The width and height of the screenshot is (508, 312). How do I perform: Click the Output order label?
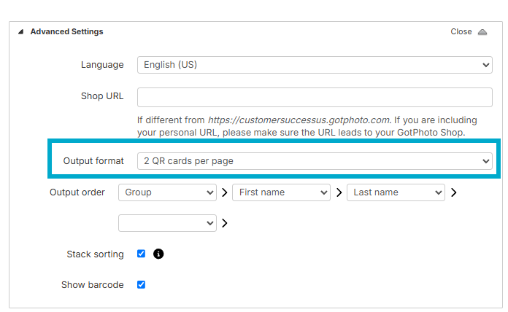(x=77, y=192)
